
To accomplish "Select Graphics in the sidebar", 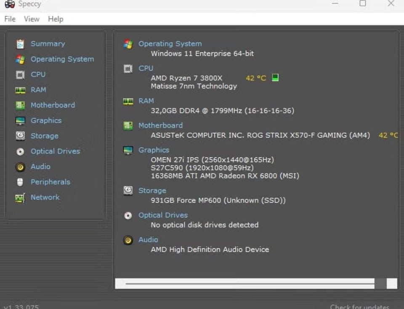I will click(46, 120).
